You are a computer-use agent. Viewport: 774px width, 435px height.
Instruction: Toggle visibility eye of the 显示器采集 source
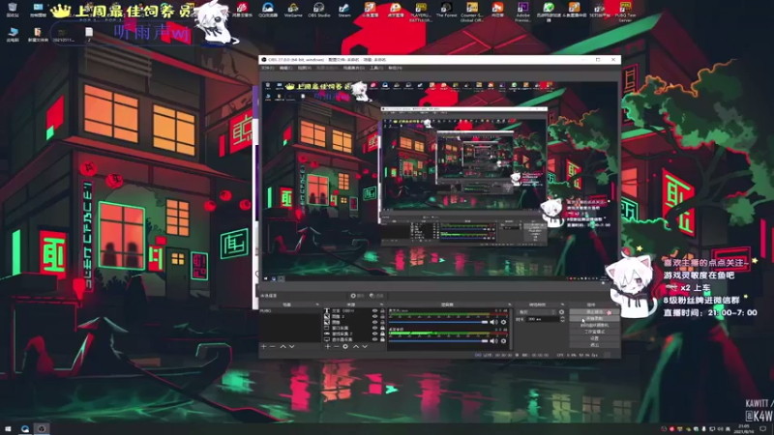(x=374, y=339)
